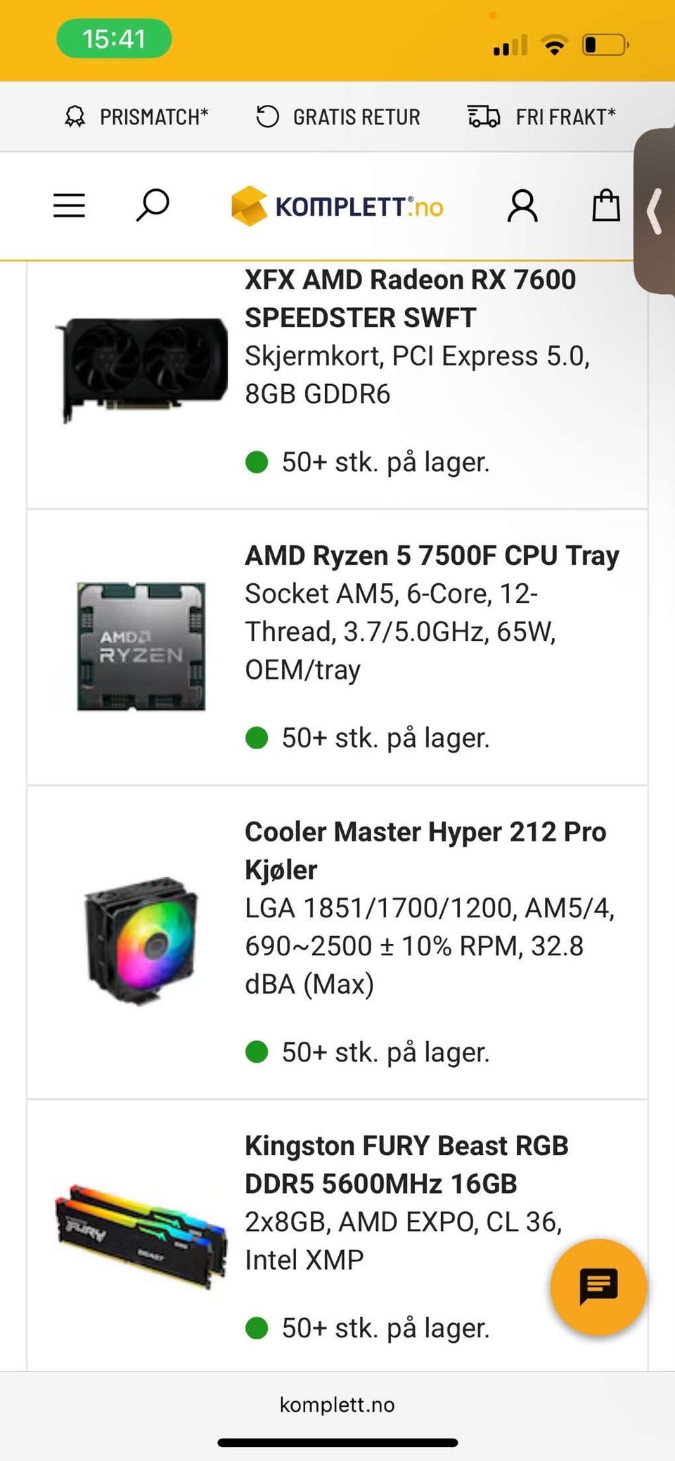Viewport: 675px width, 1461px height.
Task: Tap the search magnifier icon
Action: click(x=152, y=205)
